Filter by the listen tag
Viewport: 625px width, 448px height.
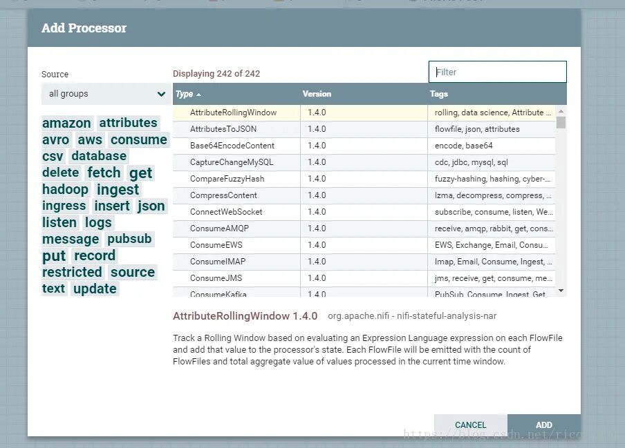point(59,222)
